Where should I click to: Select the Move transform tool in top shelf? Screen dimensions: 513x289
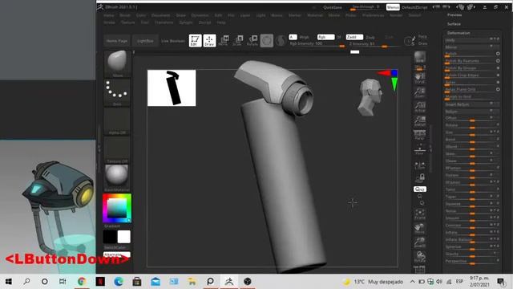[224, 41]
